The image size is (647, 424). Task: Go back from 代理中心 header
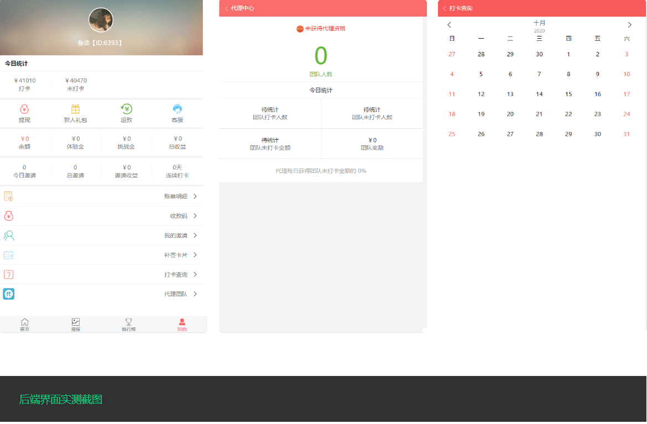coord(227,8)
